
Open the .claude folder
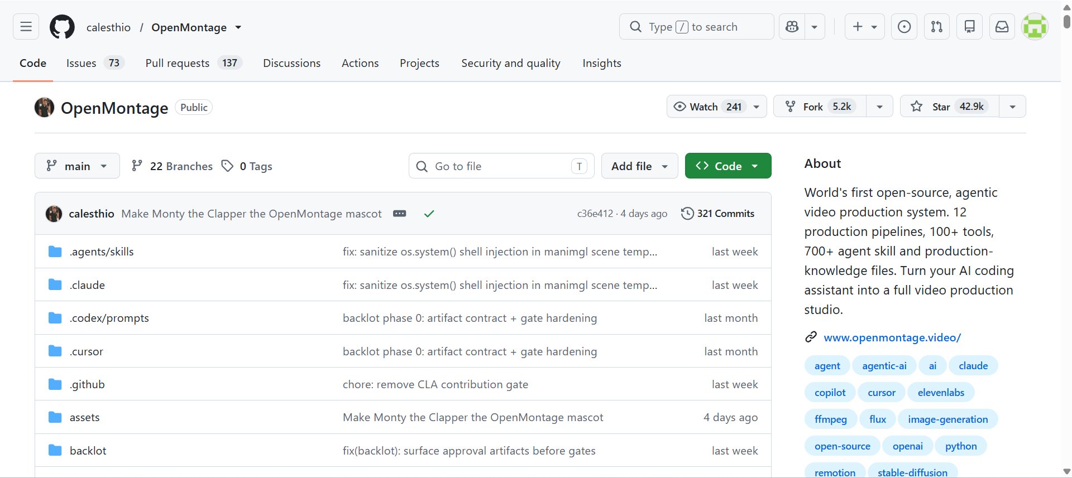pyautogui.click(x=87, y=285)
